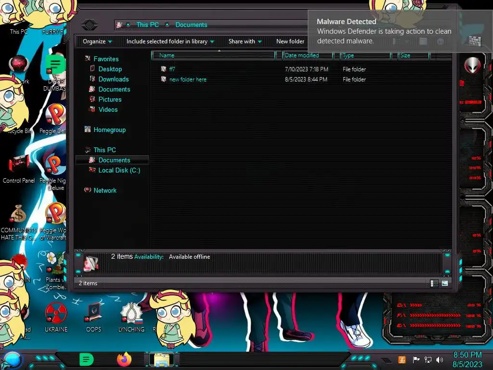This screenshot has width=493, height=370.
Task: Select This PC in the navigation pane
Action: (x=104, y=150)
